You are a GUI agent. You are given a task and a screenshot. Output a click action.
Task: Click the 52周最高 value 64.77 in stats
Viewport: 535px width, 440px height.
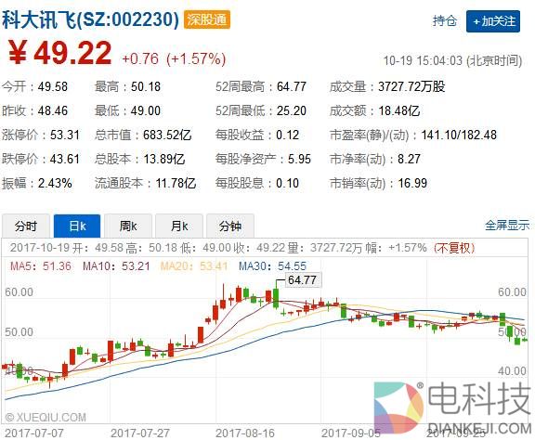click(292, 86)
